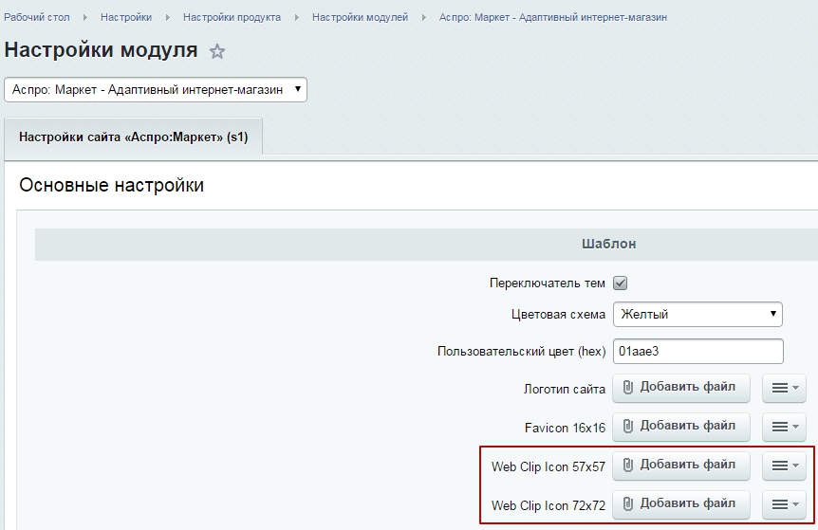Image resolution: width=818 pixels, height=530 pixels.
Task: Add file for Web Clip Icon 72x72
Action: [x=680, y=504]
